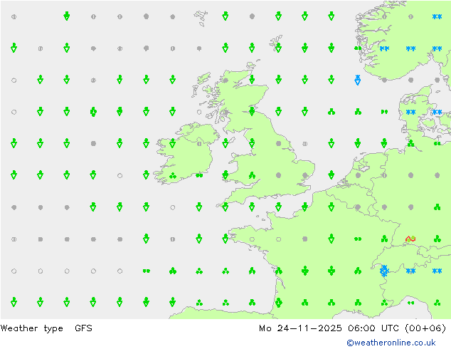Click the grey cloud symbol over Northern Ireland
Viewport: 451px width, 349px height.
199,143
